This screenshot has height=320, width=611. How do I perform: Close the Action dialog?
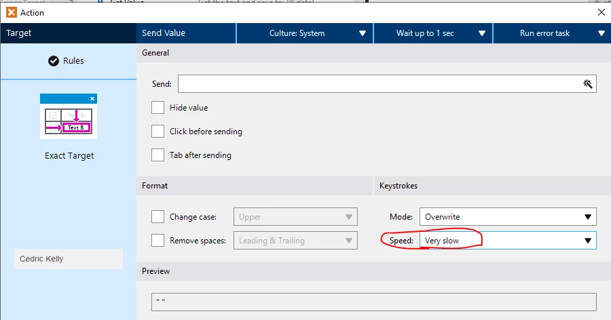601,12
